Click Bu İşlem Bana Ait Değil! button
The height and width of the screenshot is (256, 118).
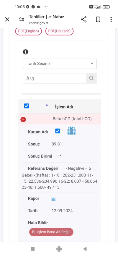point(51,232)
